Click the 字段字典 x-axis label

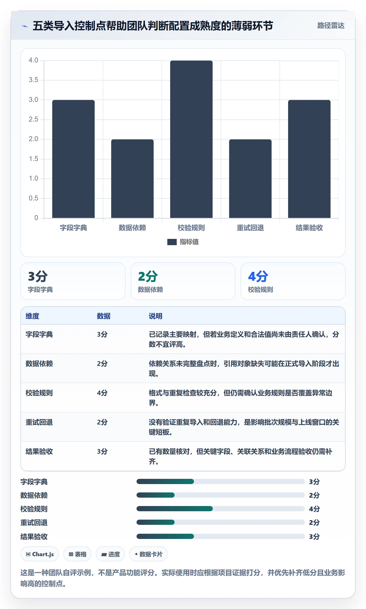click(73, 228)
